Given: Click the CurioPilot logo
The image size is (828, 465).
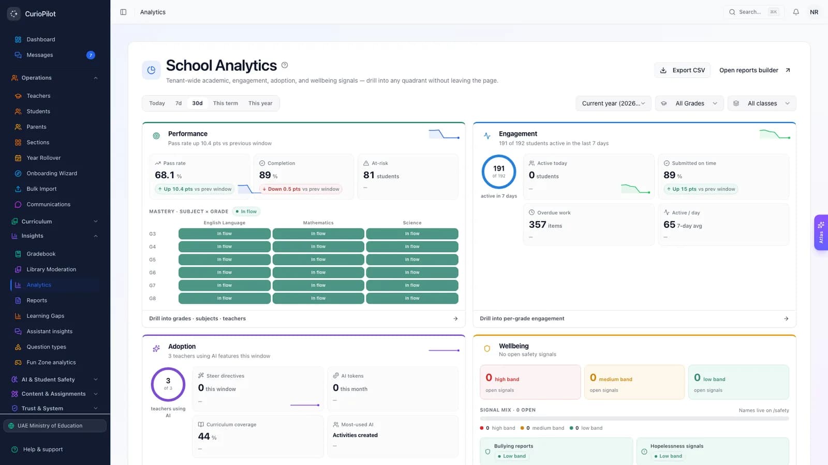Looking at the screenshot, I should coord(14,14).
